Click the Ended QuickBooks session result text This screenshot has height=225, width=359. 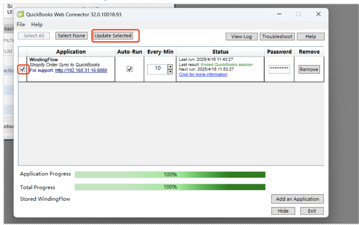(x=227, y=65)
